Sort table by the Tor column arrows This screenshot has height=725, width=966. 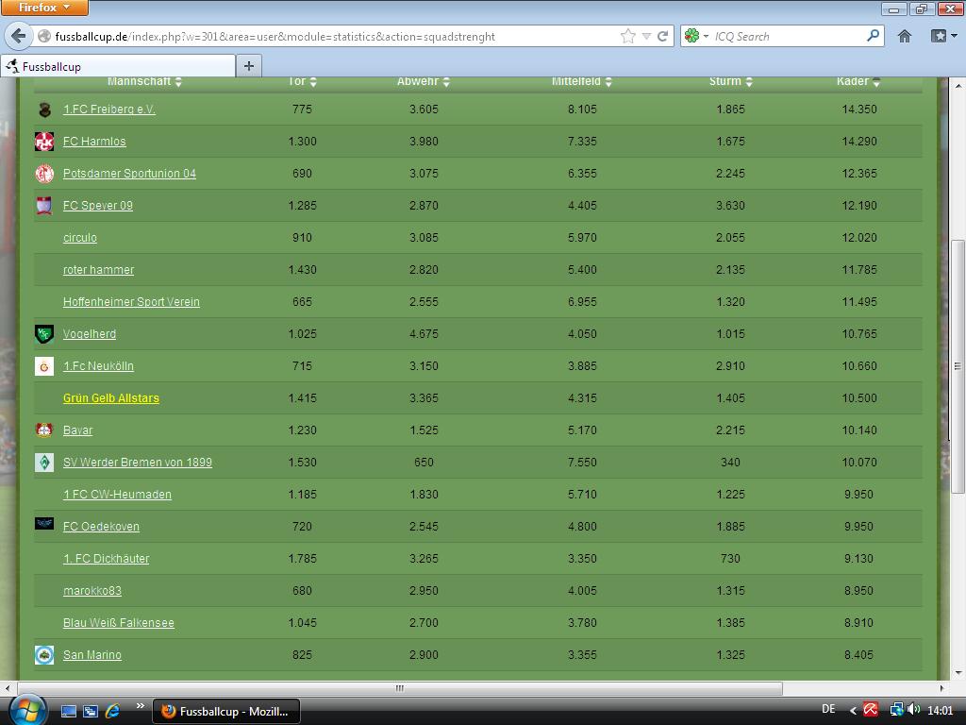[313, 82]
